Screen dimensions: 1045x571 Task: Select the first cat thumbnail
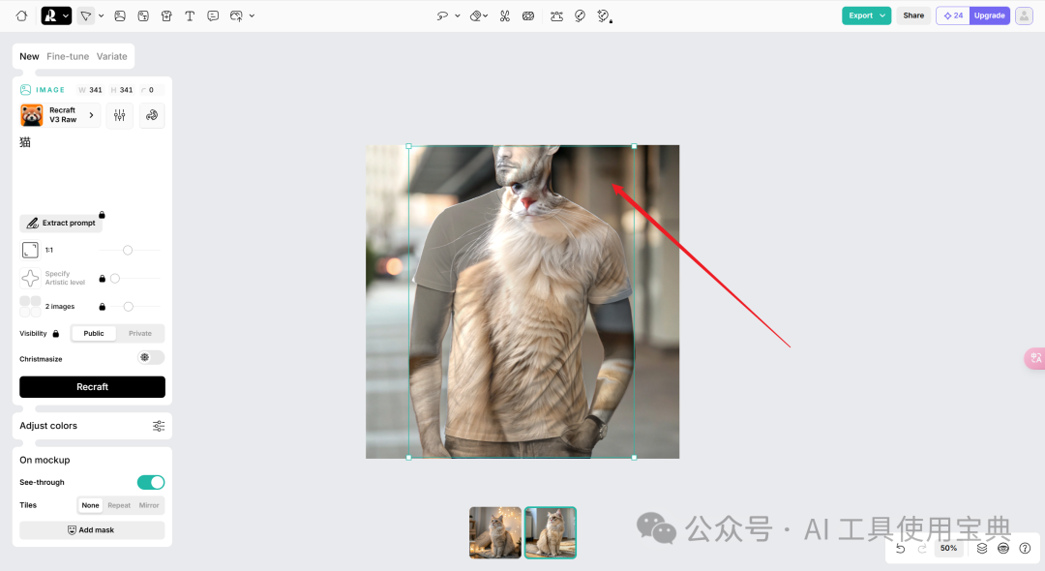[495, 532]
